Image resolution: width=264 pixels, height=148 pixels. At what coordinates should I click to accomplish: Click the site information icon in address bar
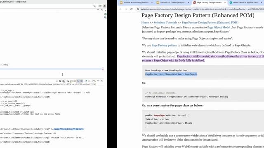138,9
